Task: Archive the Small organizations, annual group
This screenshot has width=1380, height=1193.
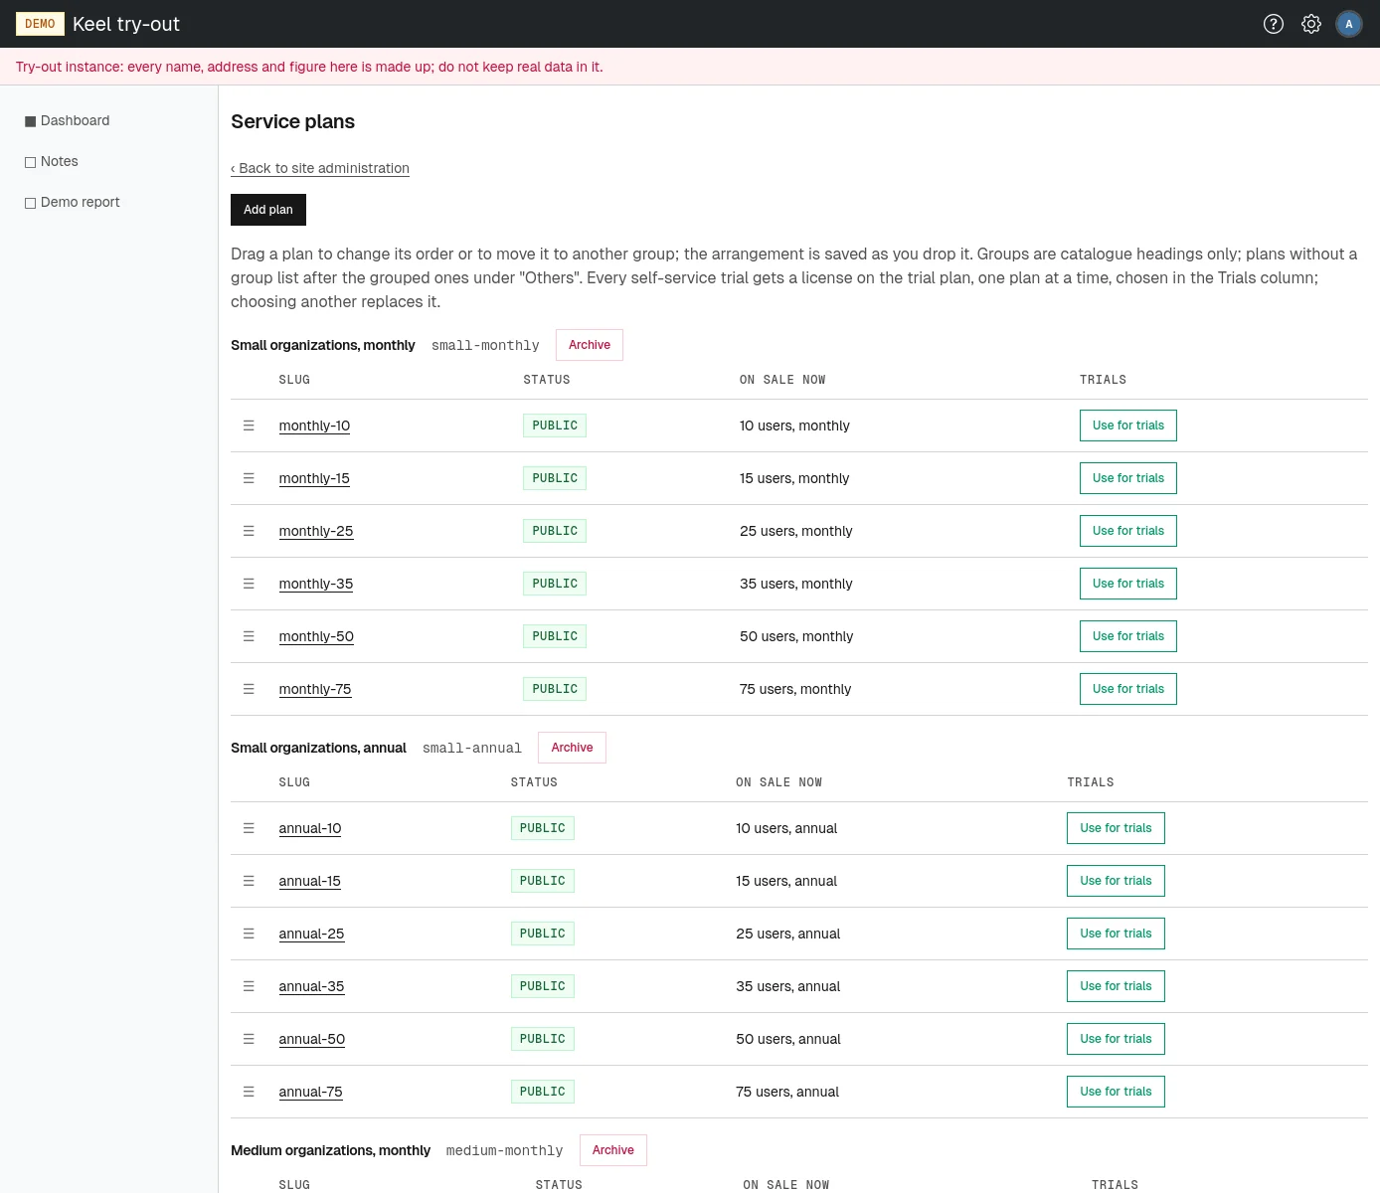Action: point(572,748)
